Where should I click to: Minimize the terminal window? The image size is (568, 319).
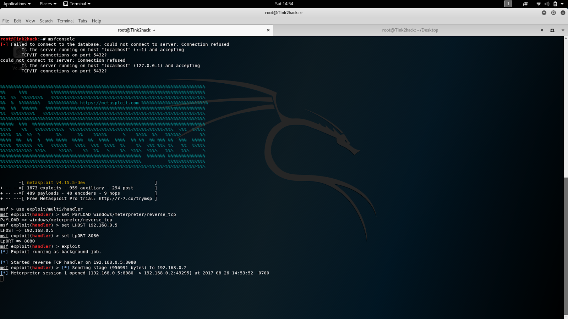[x=544, y=13]
